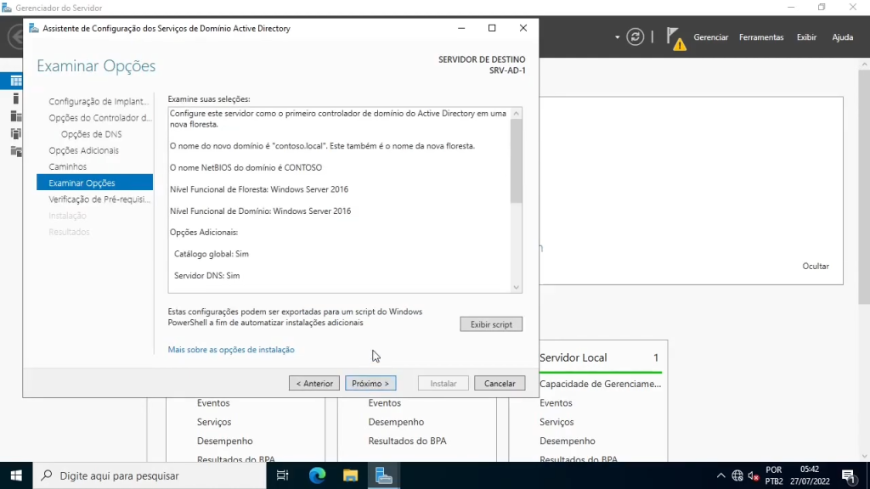The width and height of the screenshot is (870, 489).
Task: Click the taskbar search box
Action: [150, 475]
